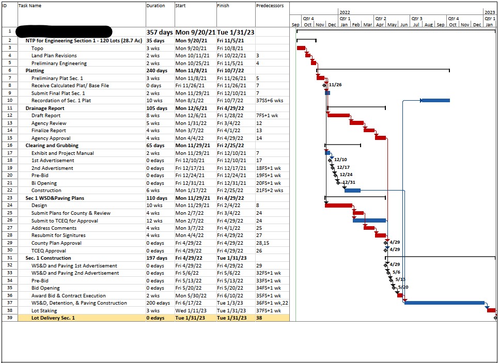Viewport: 499px width, 363px height.
Task: Click row ID 22 for Construction task
Action: click(9, 191)
